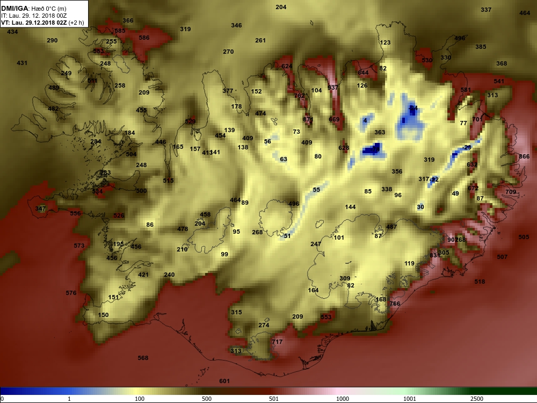Click the map value '573'
537x403 pixels.
pos(79,246)
